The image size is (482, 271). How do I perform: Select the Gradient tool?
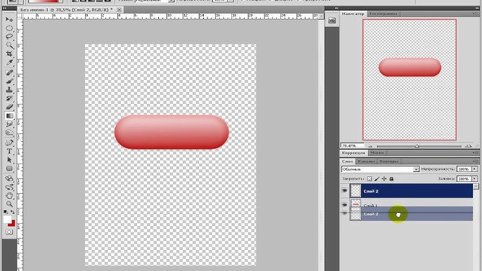tap(9, 116)
